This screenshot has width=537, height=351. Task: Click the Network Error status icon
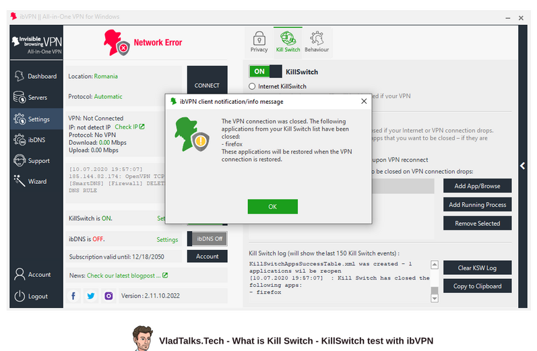pos(117,43)
